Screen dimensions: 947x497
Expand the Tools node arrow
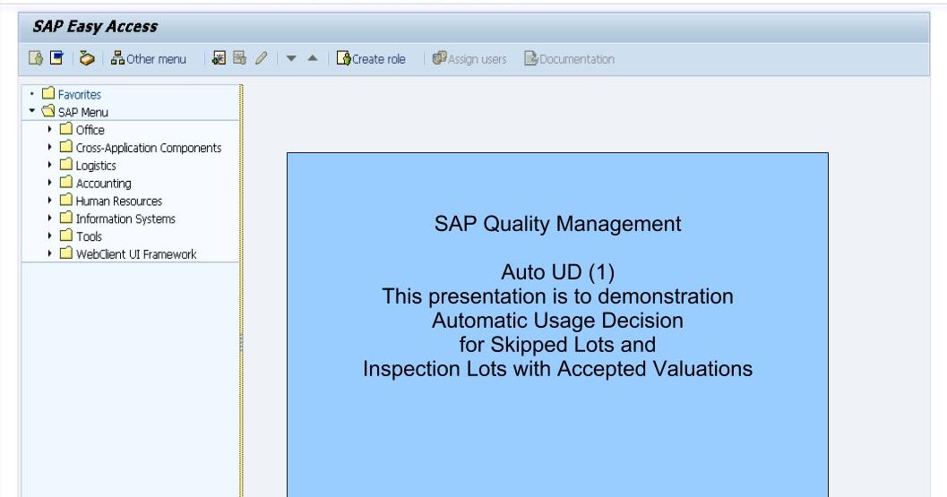(x=49, y=236)
